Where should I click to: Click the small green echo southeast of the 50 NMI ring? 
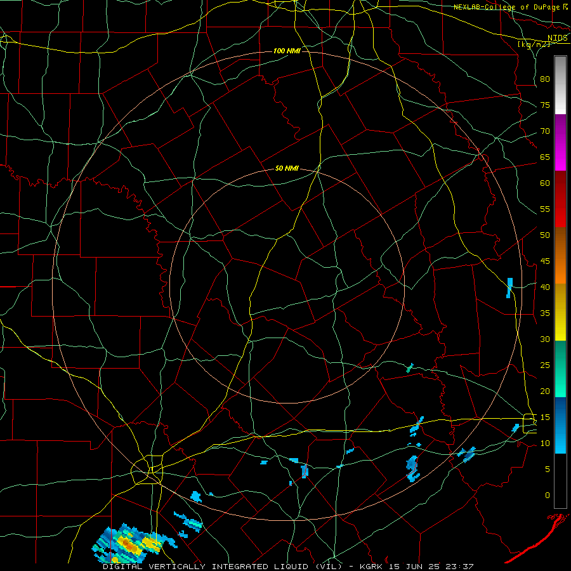pyautogui.click(x=410, y=368)
